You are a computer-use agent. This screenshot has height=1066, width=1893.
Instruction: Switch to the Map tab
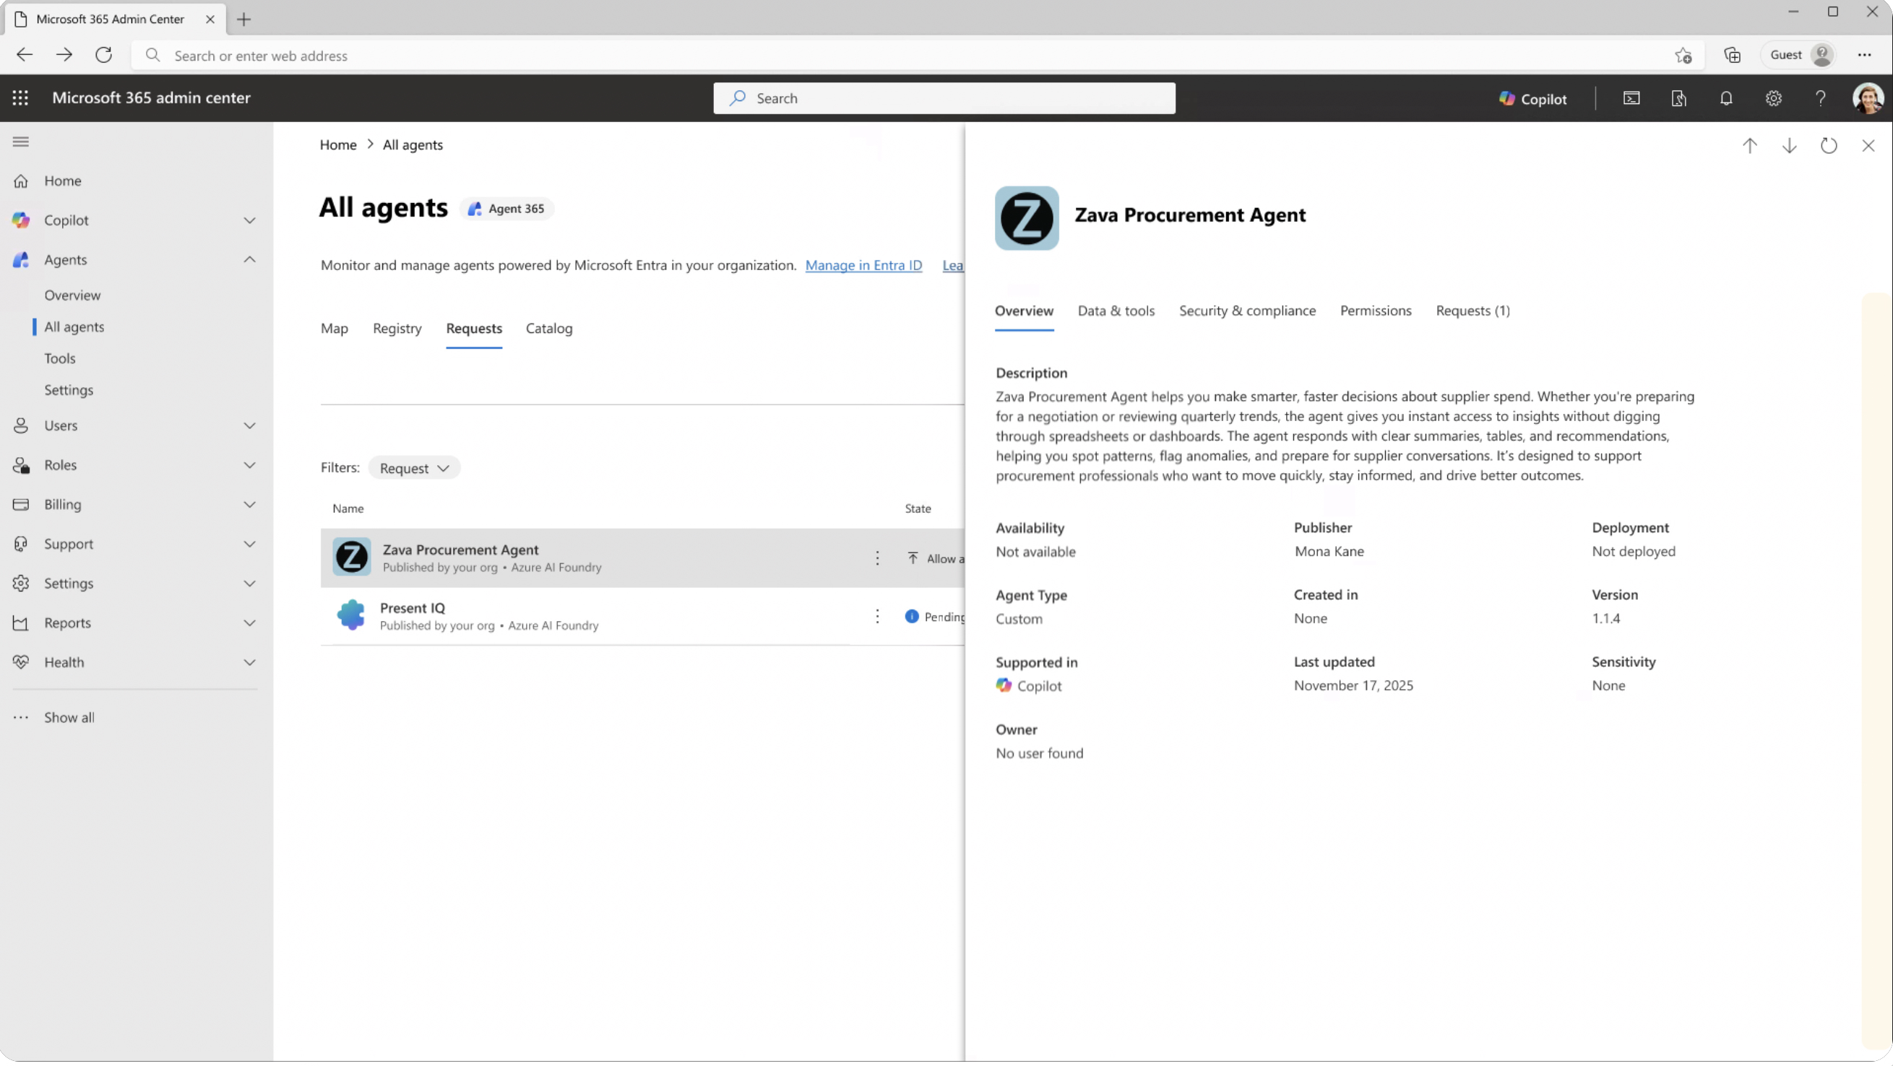click(x=335, y=329)
